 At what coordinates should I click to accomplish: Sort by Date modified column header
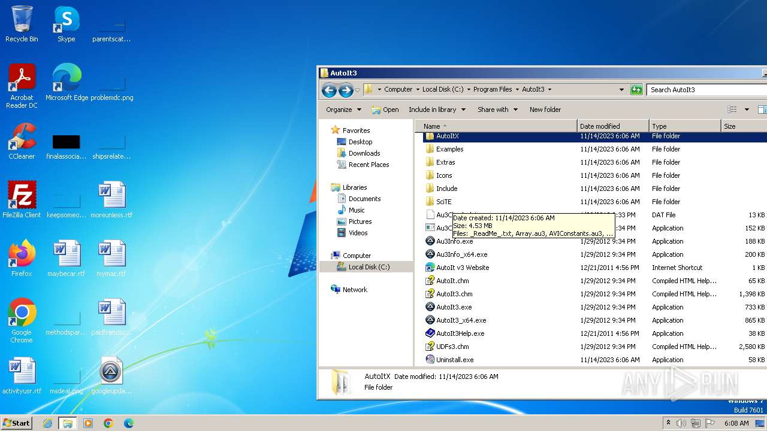613,126
